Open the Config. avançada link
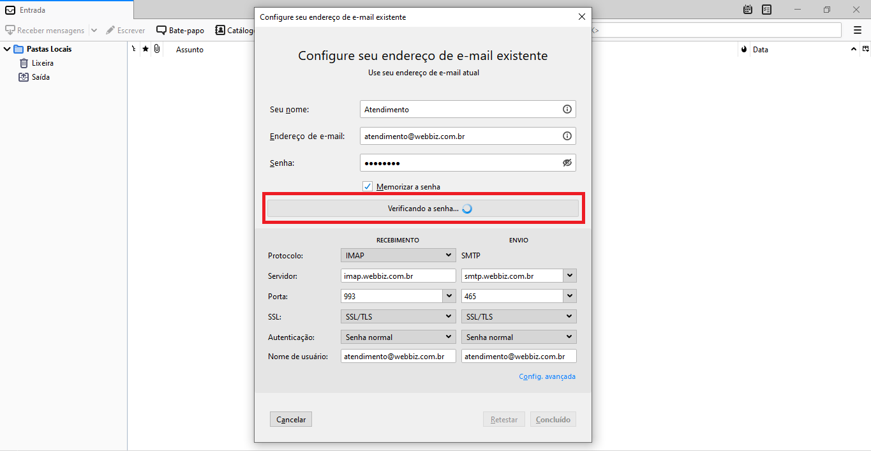Viewport: 871px width, 451px height. tap(547, 376)
